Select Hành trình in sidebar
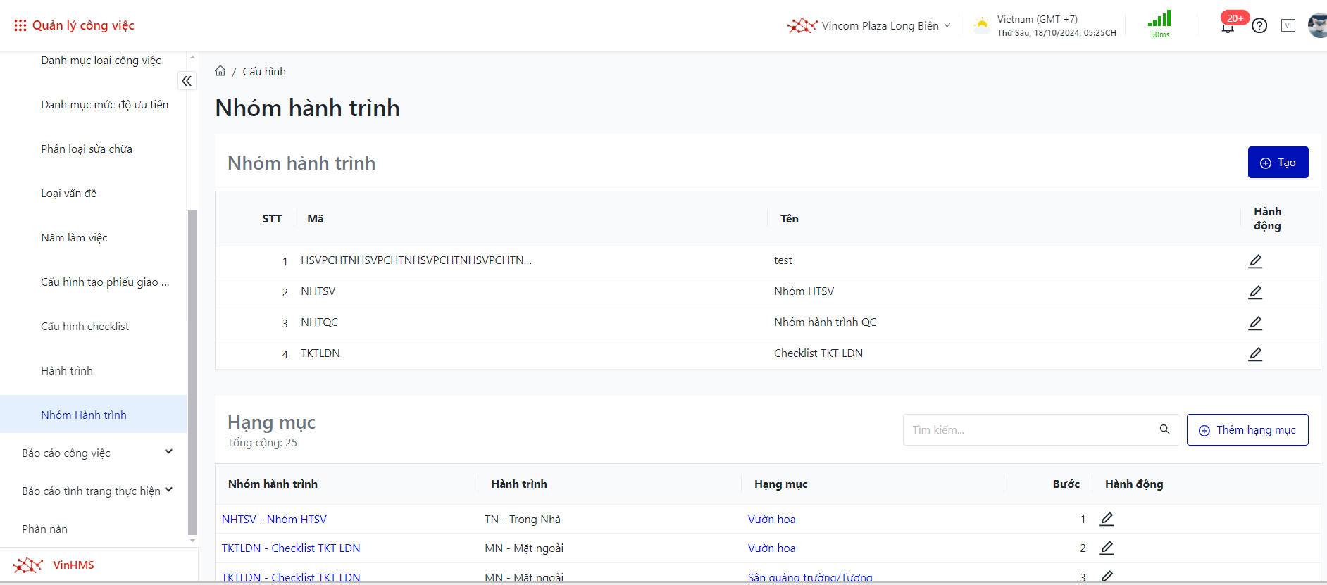The width and height of the screenshot is (1327, 585). [67, 371]
